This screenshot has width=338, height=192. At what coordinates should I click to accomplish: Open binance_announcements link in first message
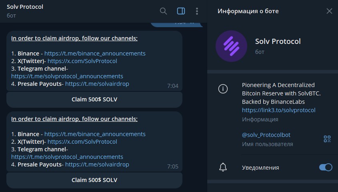click(x=95, y=53)
